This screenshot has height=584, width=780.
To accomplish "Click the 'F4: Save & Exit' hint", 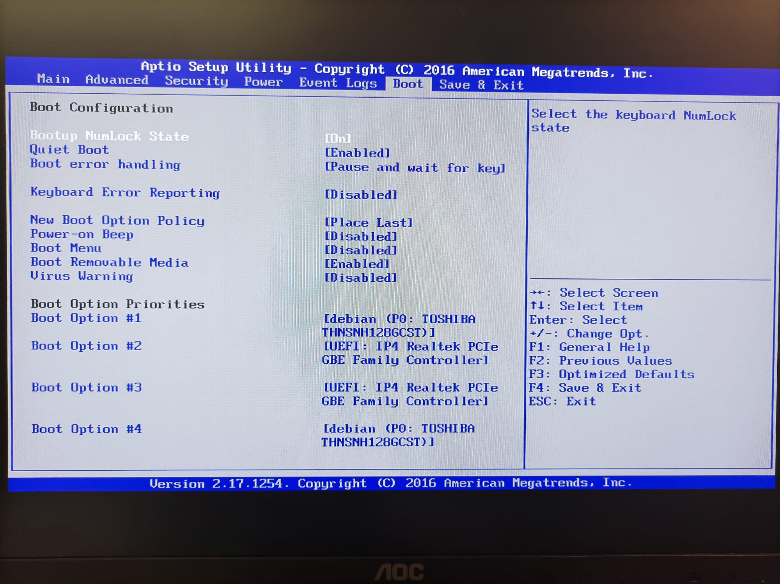I will pos(585,388).
